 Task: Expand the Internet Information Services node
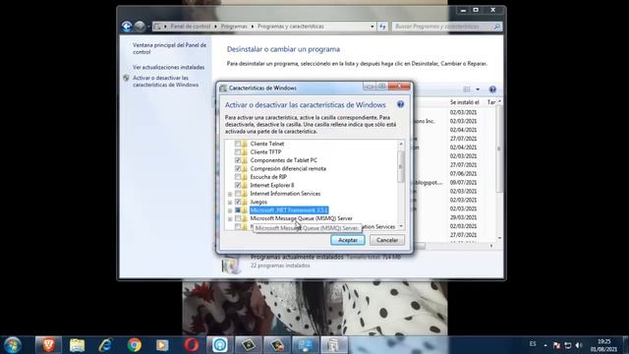230,194
